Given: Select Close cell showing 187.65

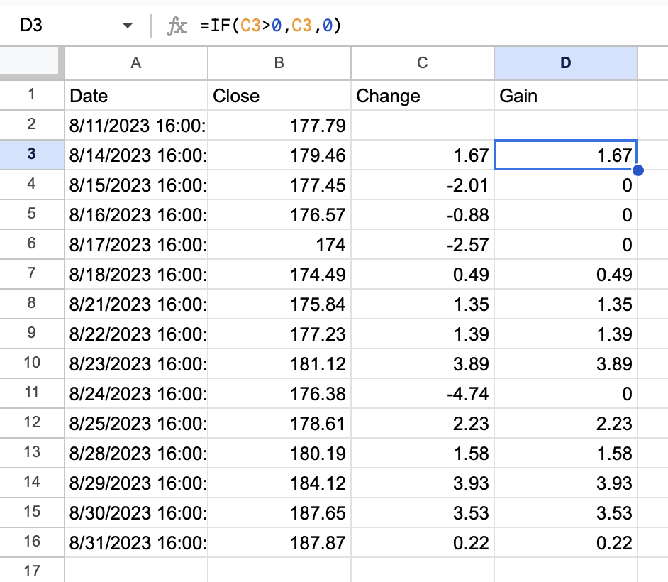Looking at the screenshot, I should click(279, 512).
